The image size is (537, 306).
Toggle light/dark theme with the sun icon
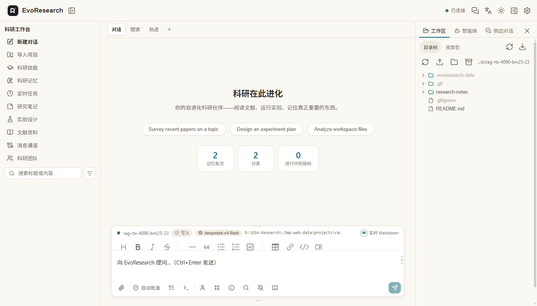pos(501,11)
